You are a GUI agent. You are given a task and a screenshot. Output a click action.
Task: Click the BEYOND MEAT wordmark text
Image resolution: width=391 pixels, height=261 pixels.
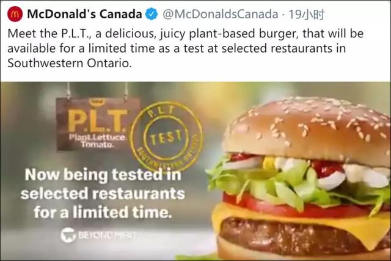point(108,235)
